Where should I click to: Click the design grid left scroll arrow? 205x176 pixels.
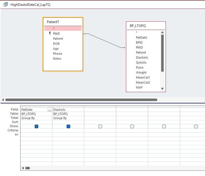(x=23, y=168)
